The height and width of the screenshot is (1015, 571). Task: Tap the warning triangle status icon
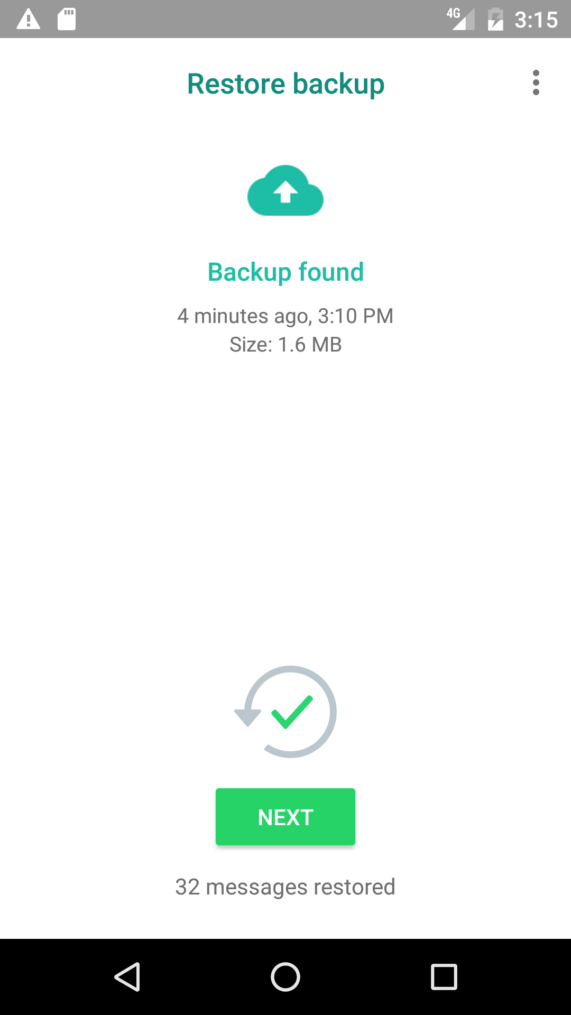pos(29,20)
